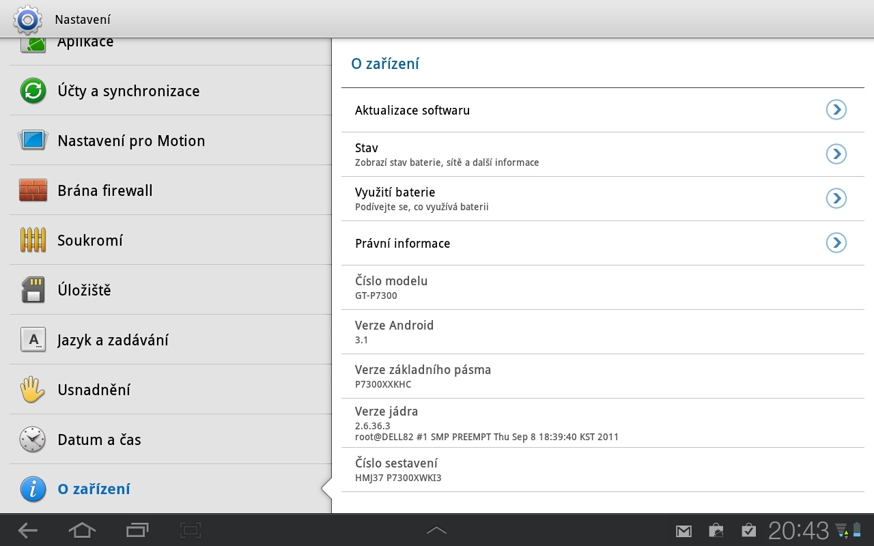Open the Úložiště memory card icon
This screenshot has width=874, height=546.
tap(32, 289)
